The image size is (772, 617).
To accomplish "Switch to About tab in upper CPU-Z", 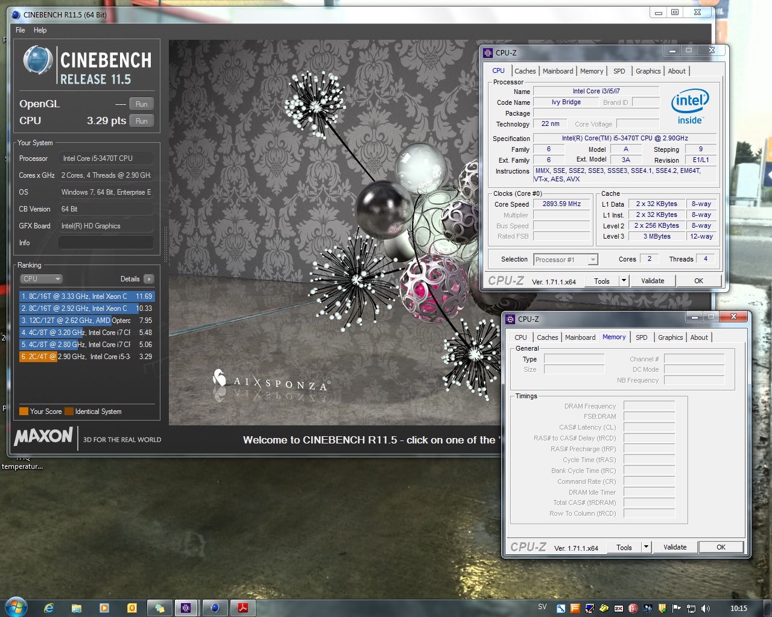I will coord(677,71).
